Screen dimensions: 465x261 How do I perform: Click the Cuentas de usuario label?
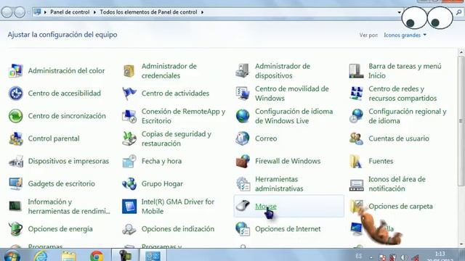pyautogui.click(x=399, y=138)
